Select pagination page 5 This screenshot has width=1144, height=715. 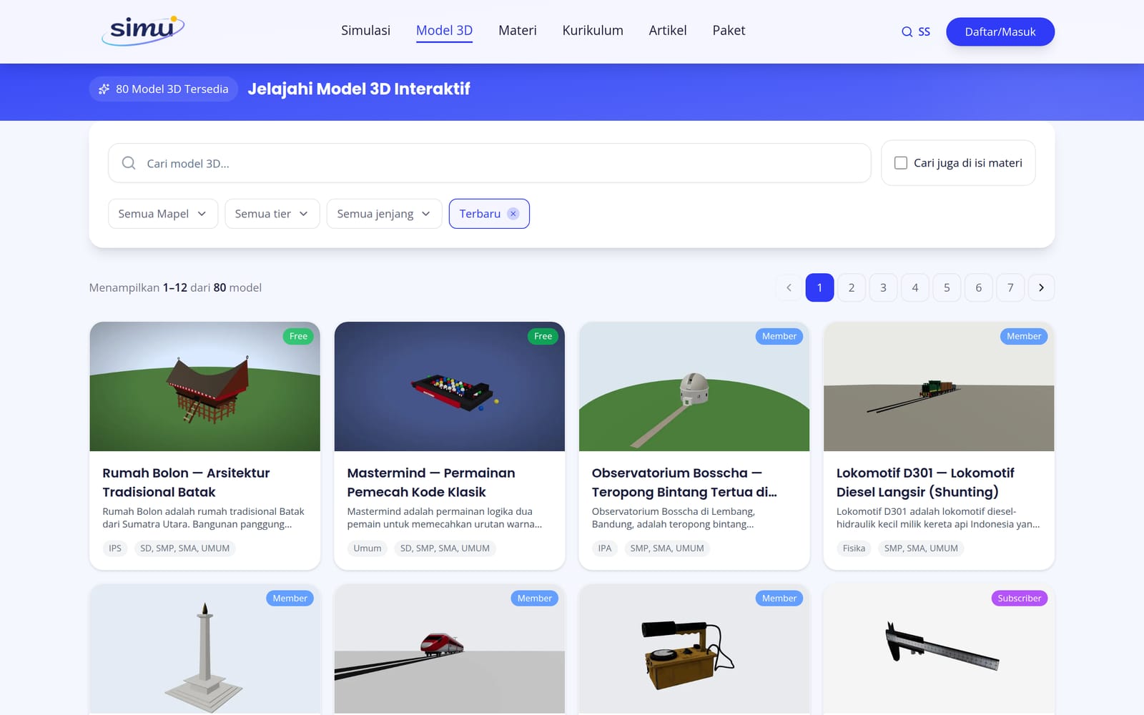point(947,287)
